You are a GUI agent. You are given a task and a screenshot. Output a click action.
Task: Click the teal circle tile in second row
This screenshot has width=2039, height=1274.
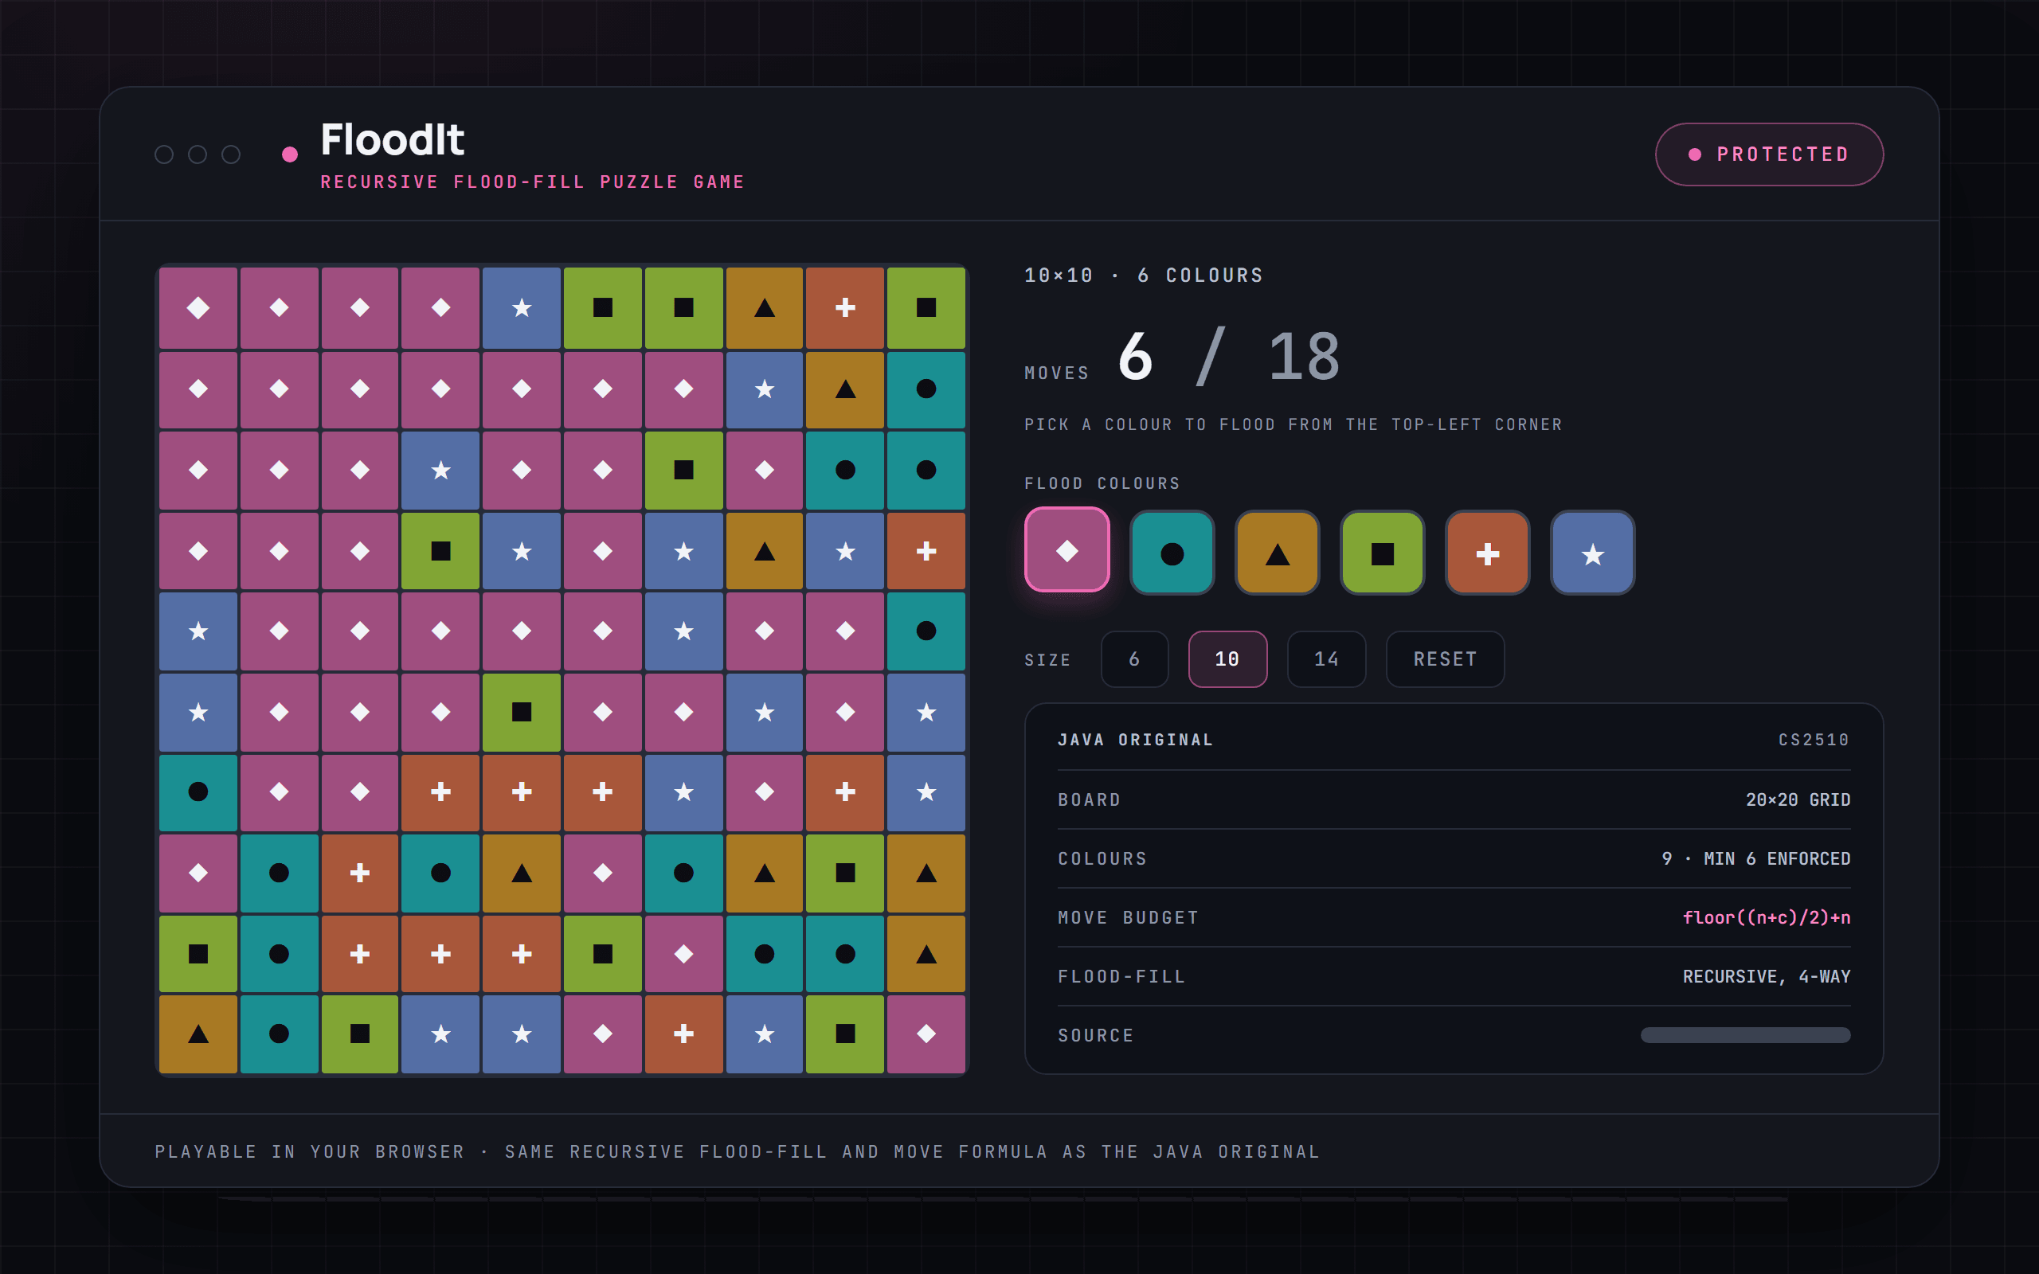click(926, 389)
